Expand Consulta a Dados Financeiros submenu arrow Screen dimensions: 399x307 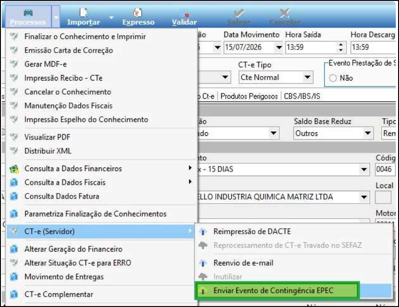190,167
